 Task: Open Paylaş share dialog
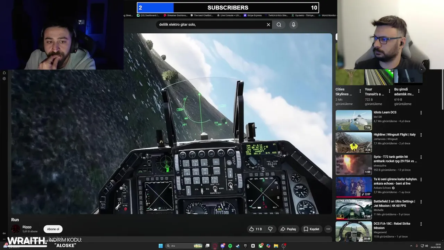(x=288, y=229)
